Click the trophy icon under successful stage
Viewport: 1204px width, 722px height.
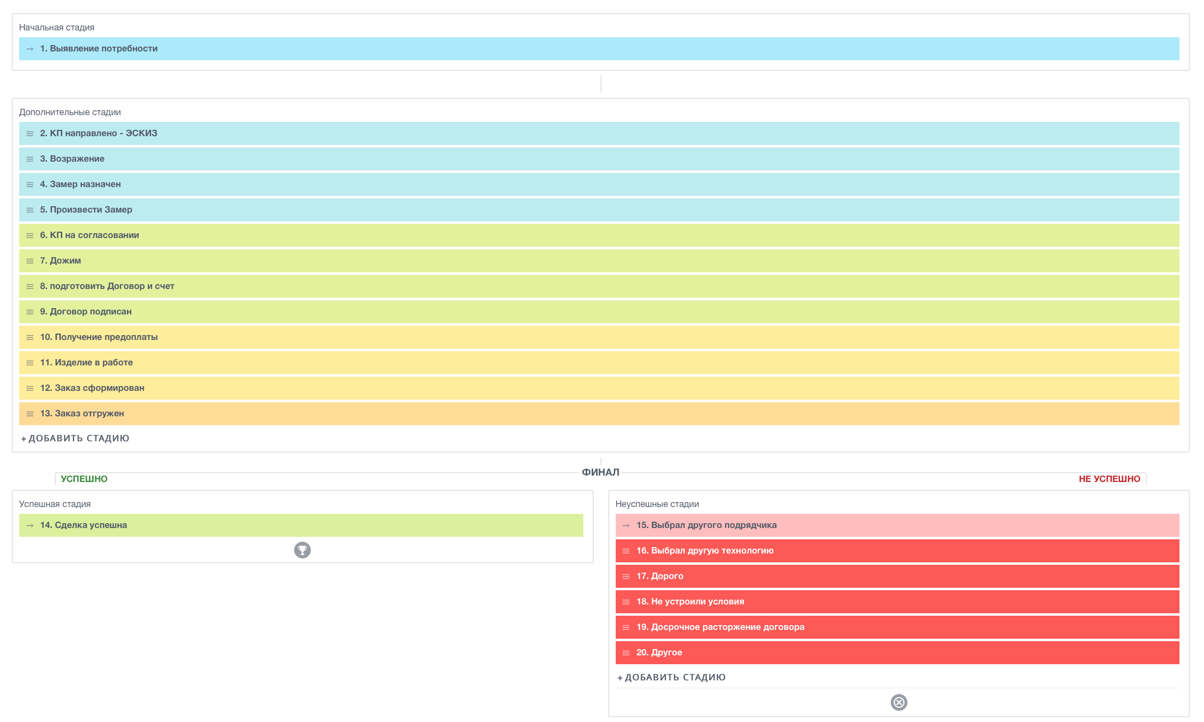pyautogui.click(x=302, y=550)
